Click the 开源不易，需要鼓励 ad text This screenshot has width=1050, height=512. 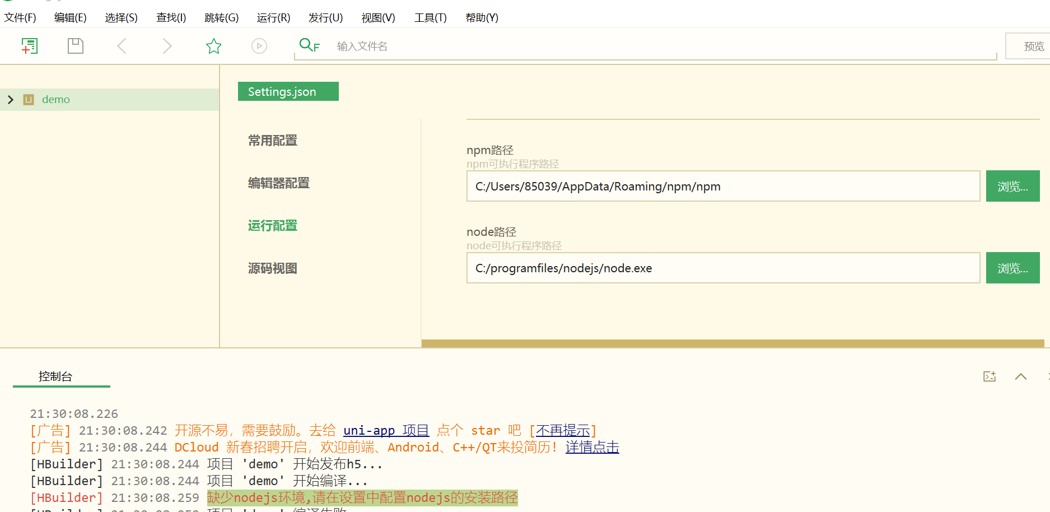255,430
